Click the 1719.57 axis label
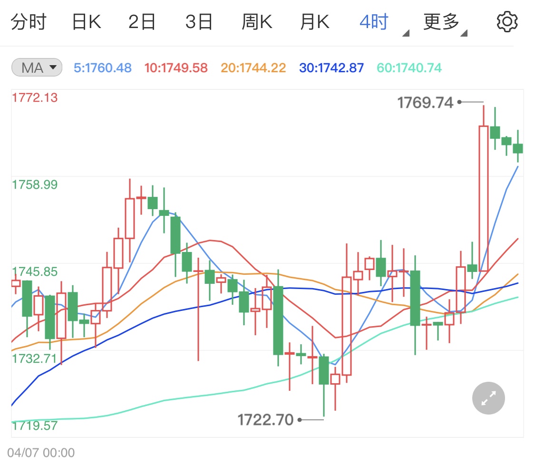Viewport: 535px width, 464px height. 35,425
